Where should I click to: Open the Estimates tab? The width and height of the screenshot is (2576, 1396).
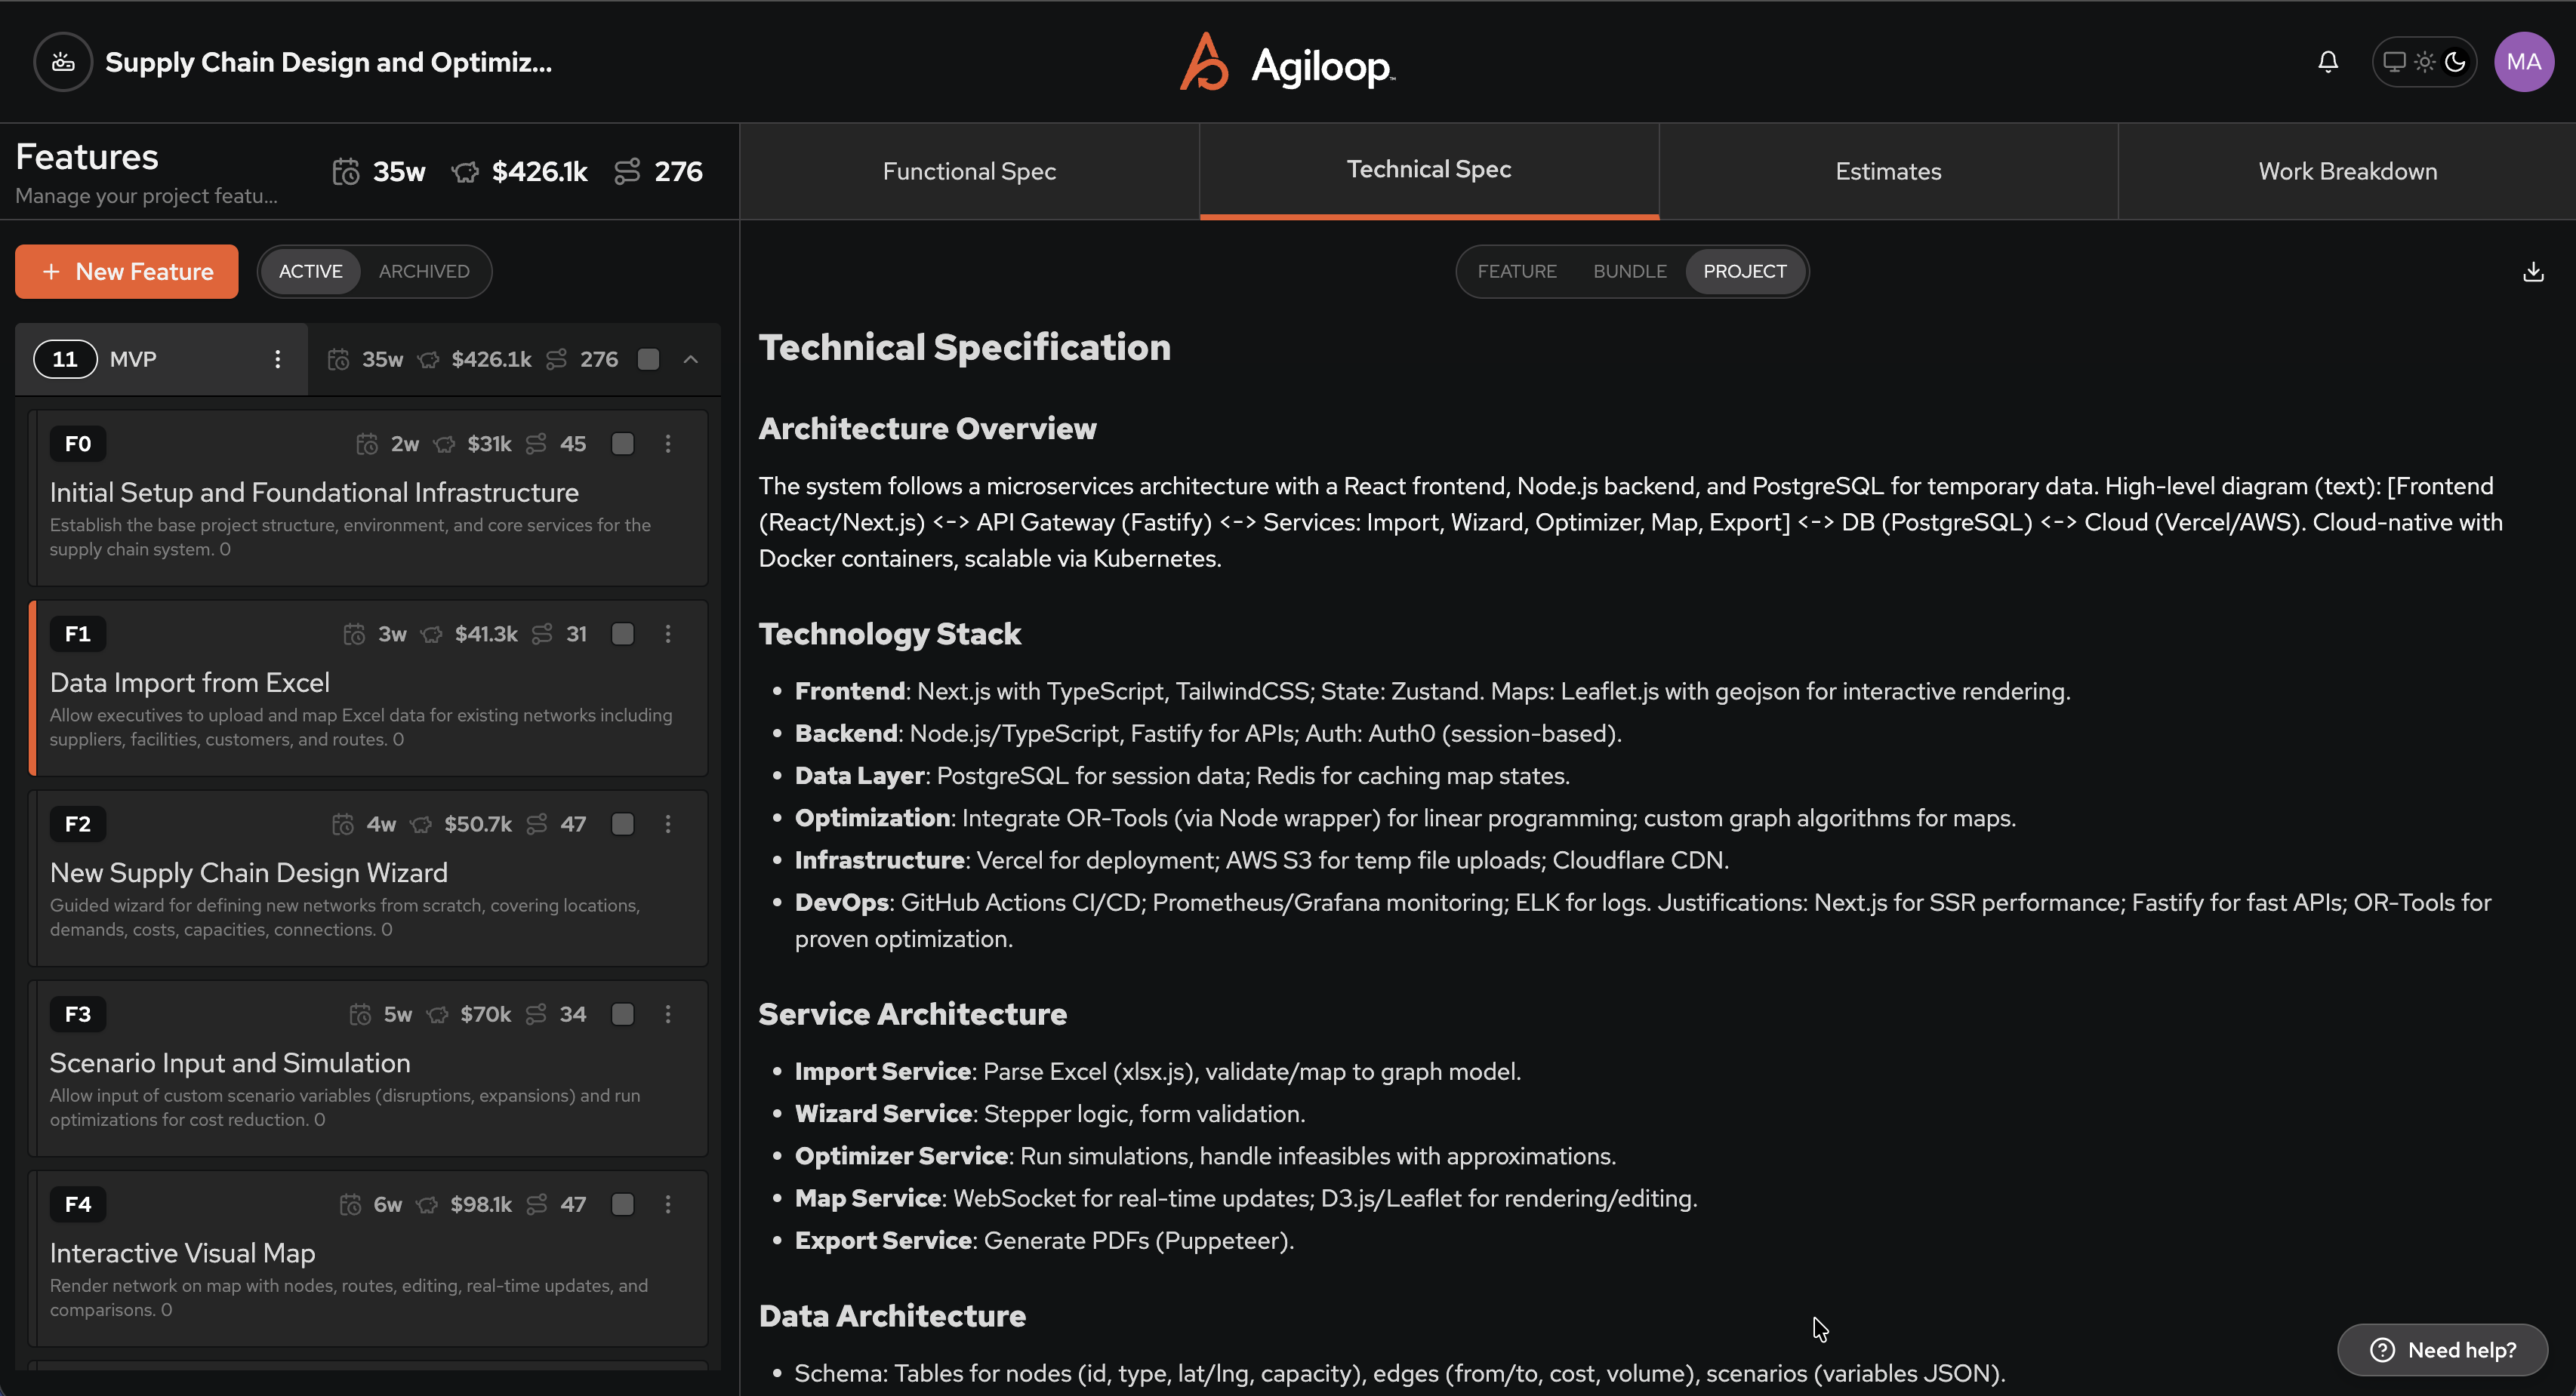1887,171
